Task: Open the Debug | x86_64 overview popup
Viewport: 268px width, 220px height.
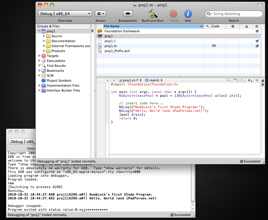Action: (x=65, y=14)
